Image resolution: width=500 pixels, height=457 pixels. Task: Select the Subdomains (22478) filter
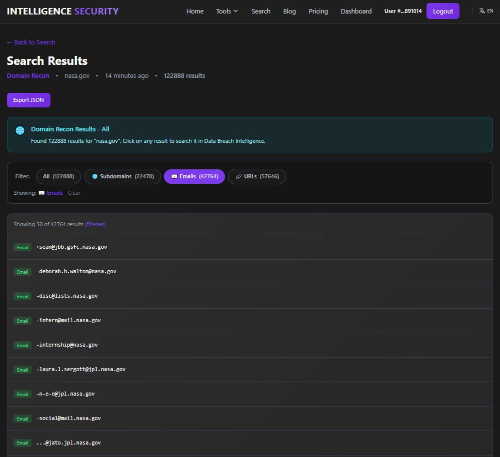(x=123, y=176)
